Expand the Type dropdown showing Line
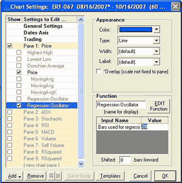This screenshot has height=183, width=182. (x=156, y=40)
